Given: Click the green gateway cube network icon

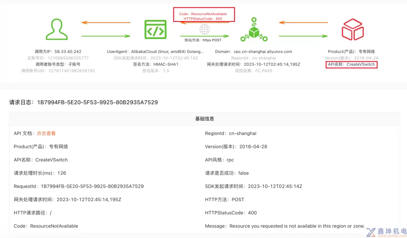Looking at the screenshot, I should click(x=254, y=30).
